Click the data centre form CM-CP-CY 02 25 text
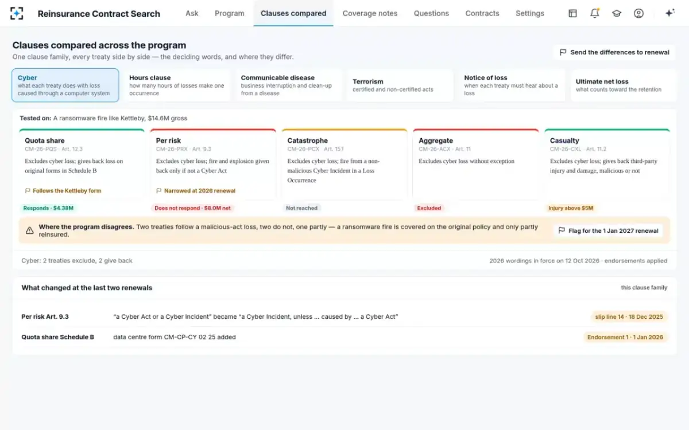The width and height of the screenshot is (689, 430). [175, 337]
